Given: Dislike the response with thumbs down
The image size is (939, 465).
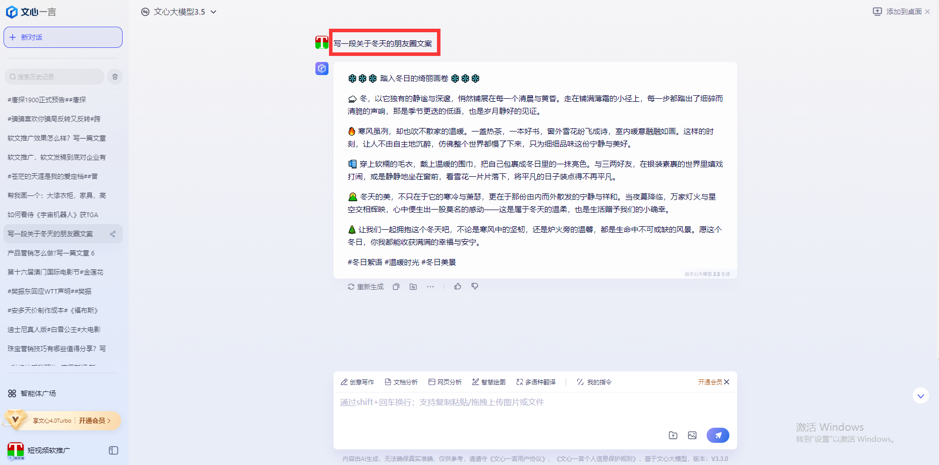Looking at the screenshot, I should [x=475, y=286].
